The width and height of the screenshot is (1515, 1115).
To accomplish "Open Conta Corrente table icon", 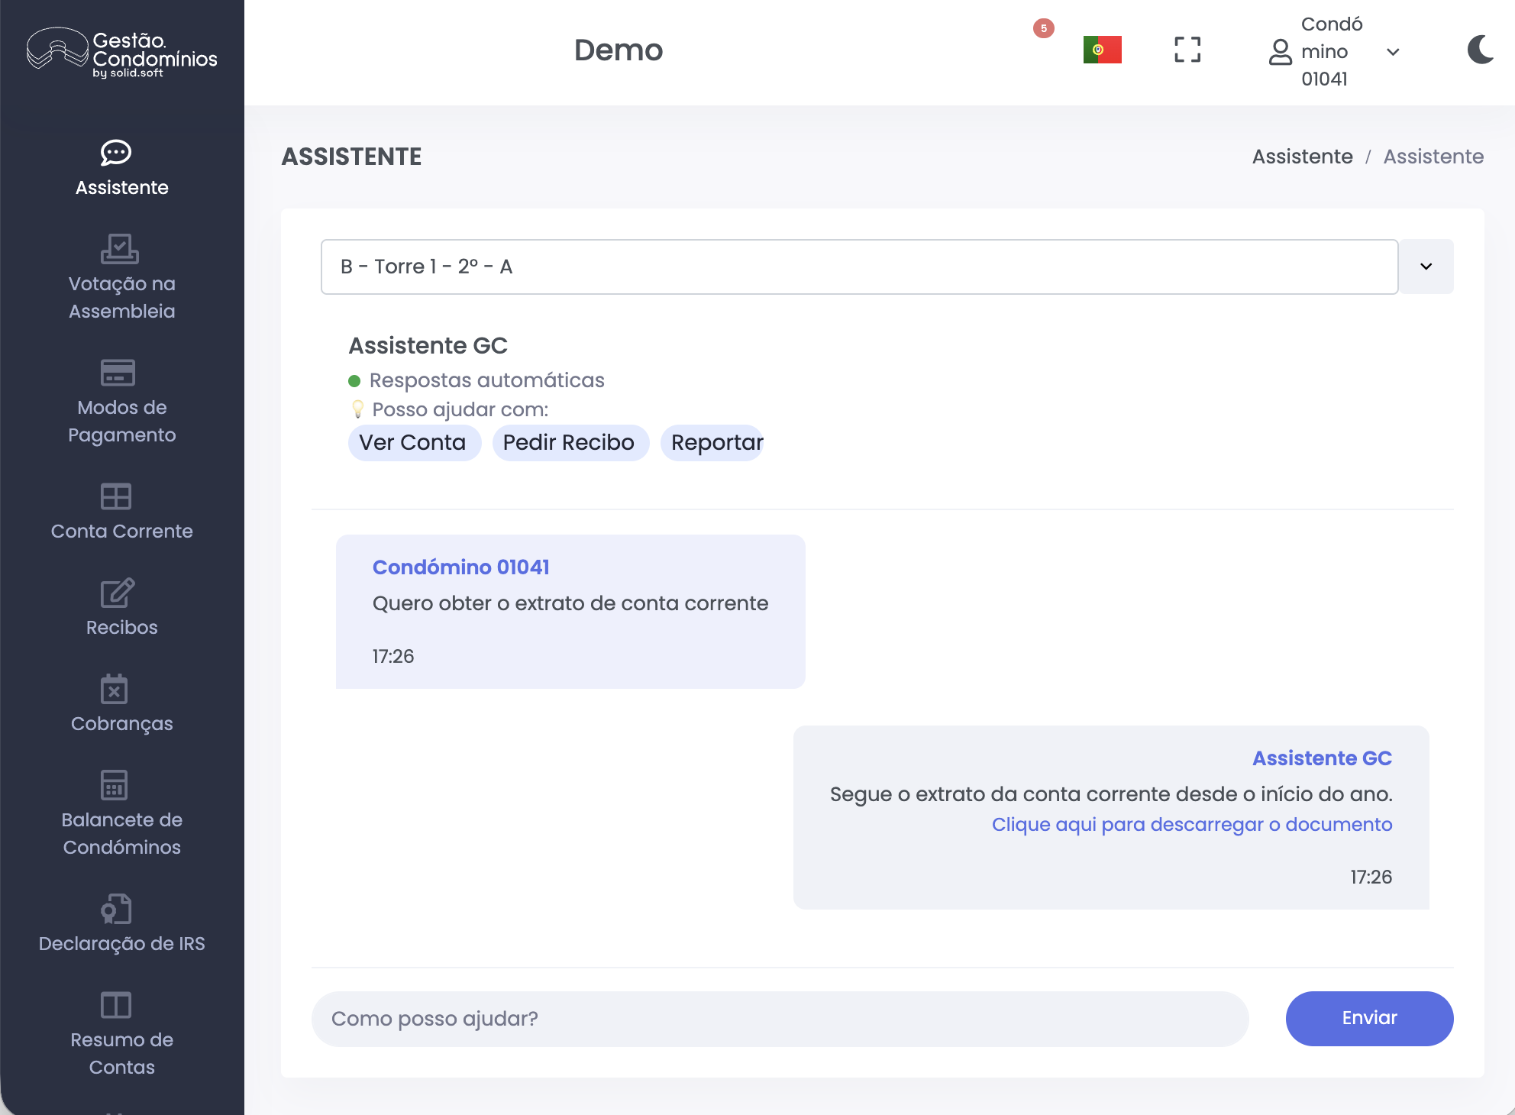I will (x=116, y=496).
